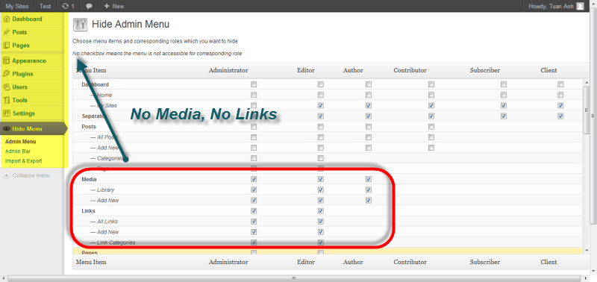Toggle Author checkbox for Home row
Image resolution: width=597 pixels, height=282 pixels.
(368, 95)
